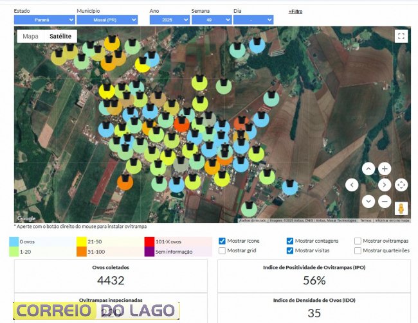The image size is (418, 323).
Task: Open the Termos link on map
Action: tap(365, 220)
